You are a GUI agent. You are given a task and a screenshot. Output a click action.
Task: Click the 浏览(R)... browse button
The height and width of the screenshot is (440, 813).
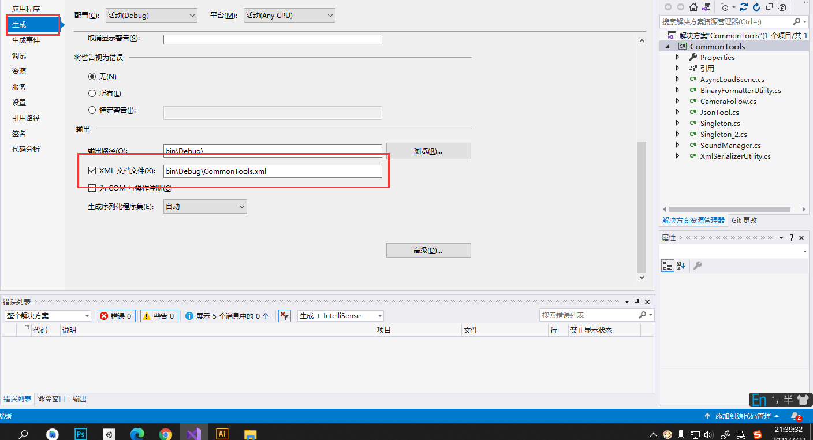click(428, 151)
